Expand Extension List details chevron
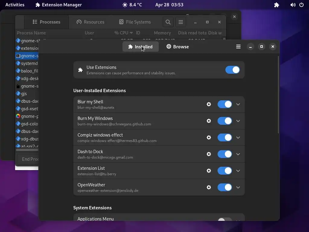 point(238,171)
